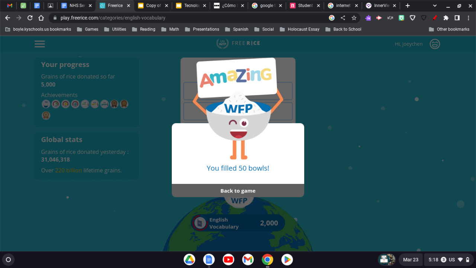Open the pink camera recorder extension
This screenshot has width=476, height=268.
(x=379, y=18)
